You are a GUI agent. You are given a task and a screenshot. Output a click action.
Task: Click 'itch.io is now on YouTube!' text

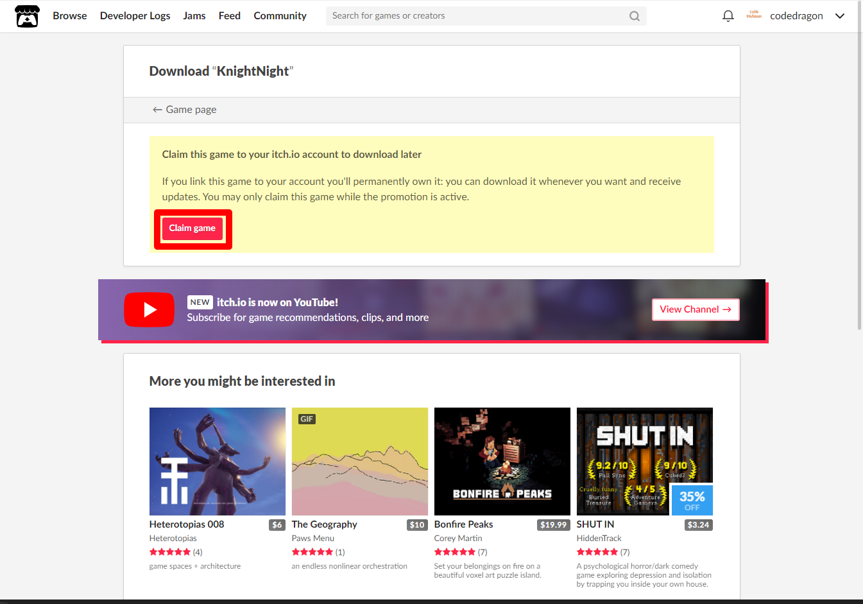tap(277, 302)
